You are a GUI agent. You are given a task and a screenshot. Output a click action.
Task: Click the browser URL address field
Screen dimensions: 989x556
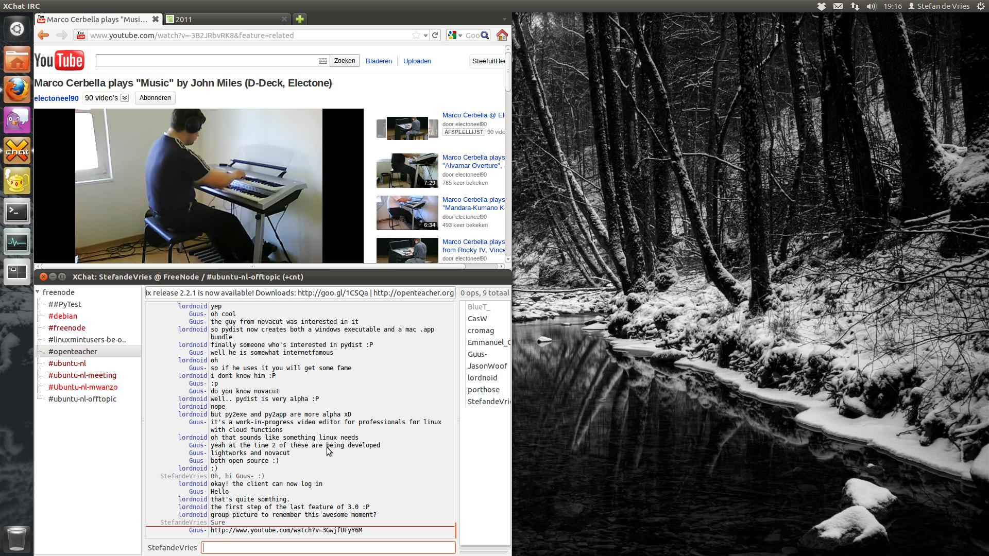(x=250, y=35)
